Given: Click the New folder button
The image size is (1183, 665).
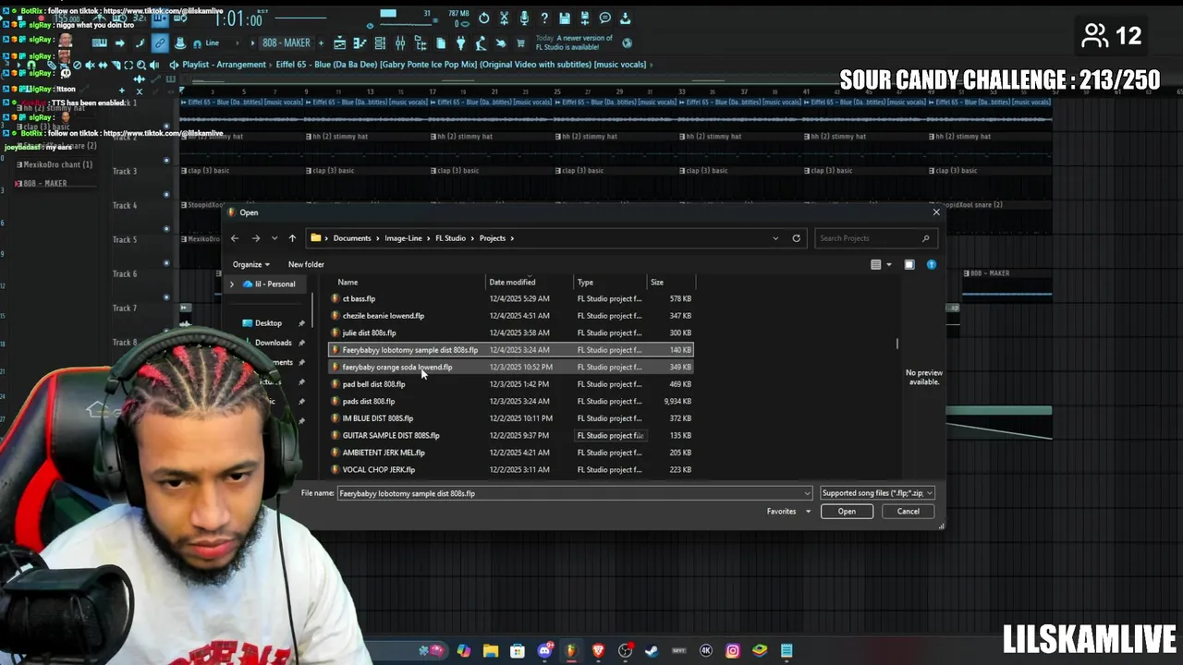Looking at the screenshot, I should click(306, 264).
